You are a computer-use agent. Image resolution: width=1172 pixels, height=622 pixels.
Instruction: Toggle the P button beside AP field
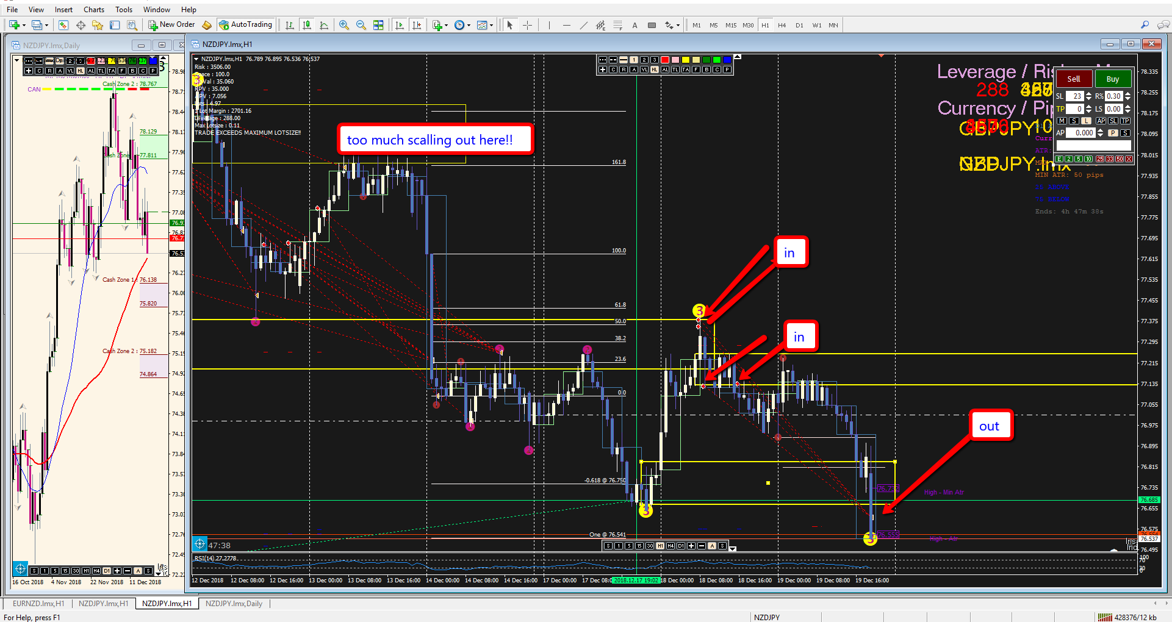[1113, 133]
